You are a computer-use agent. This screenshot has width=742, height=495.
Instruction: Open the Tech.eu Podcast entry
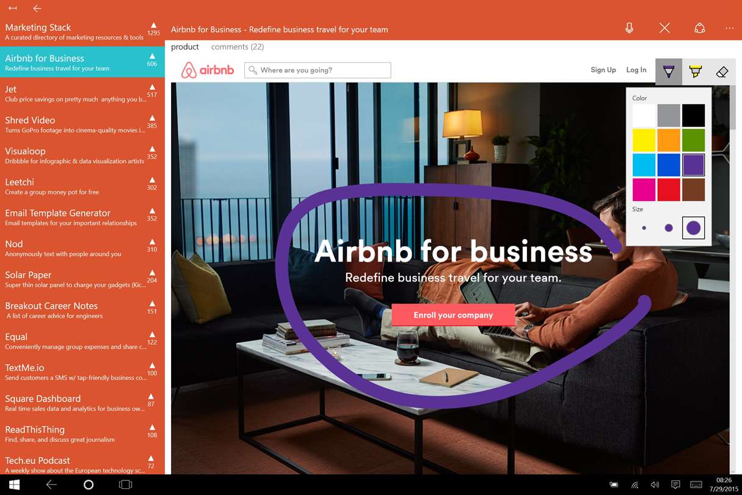point(82,463)
